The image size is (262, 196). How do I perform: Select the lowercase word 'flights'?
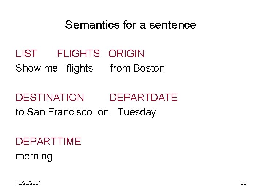tap(80, 68)
